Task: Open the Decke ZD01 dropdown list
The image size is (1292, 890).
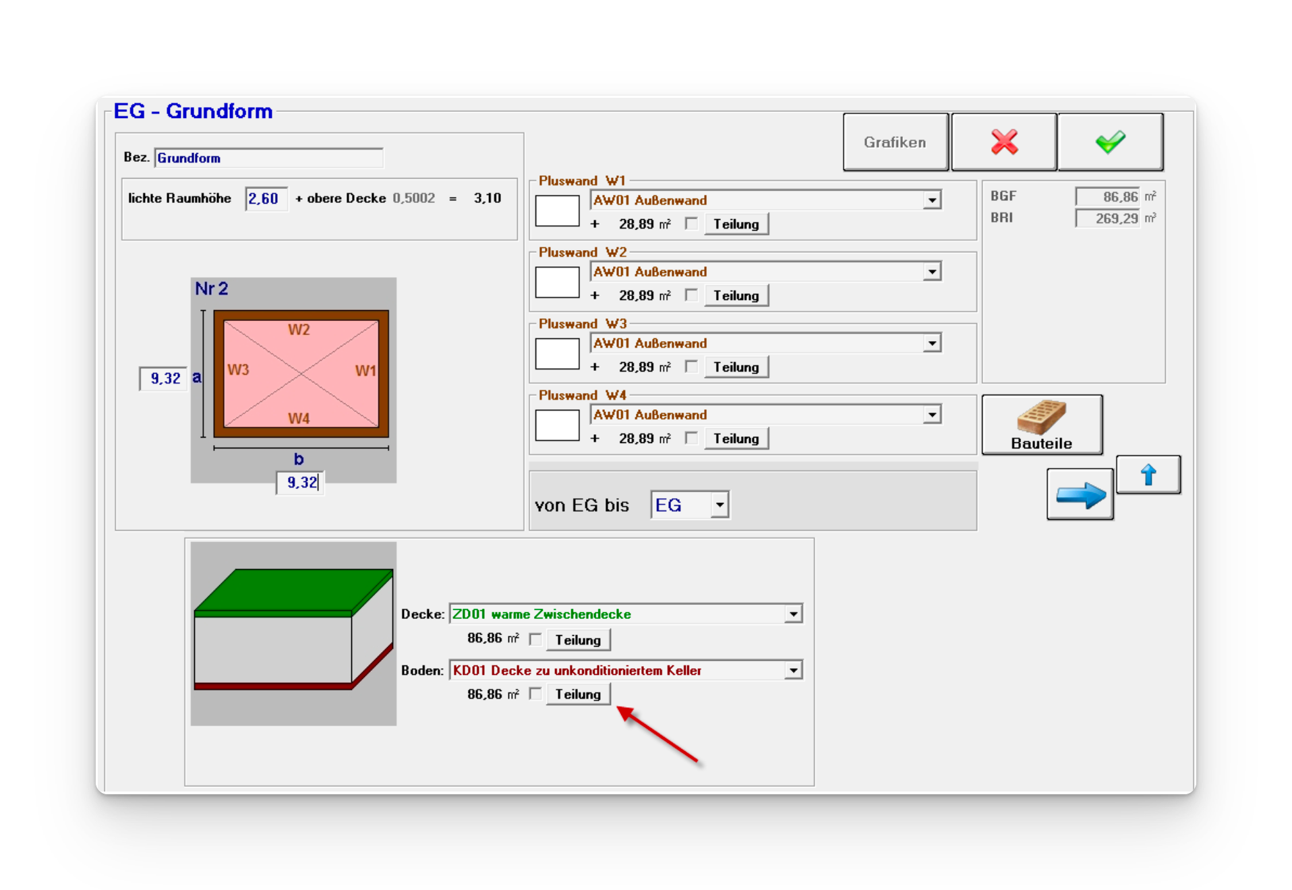Action: pos(794,614)
